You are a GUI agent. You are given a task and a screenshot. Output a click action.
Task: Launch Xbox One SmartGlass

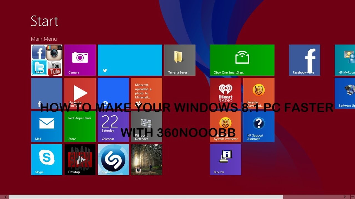(x=242, y=60)
